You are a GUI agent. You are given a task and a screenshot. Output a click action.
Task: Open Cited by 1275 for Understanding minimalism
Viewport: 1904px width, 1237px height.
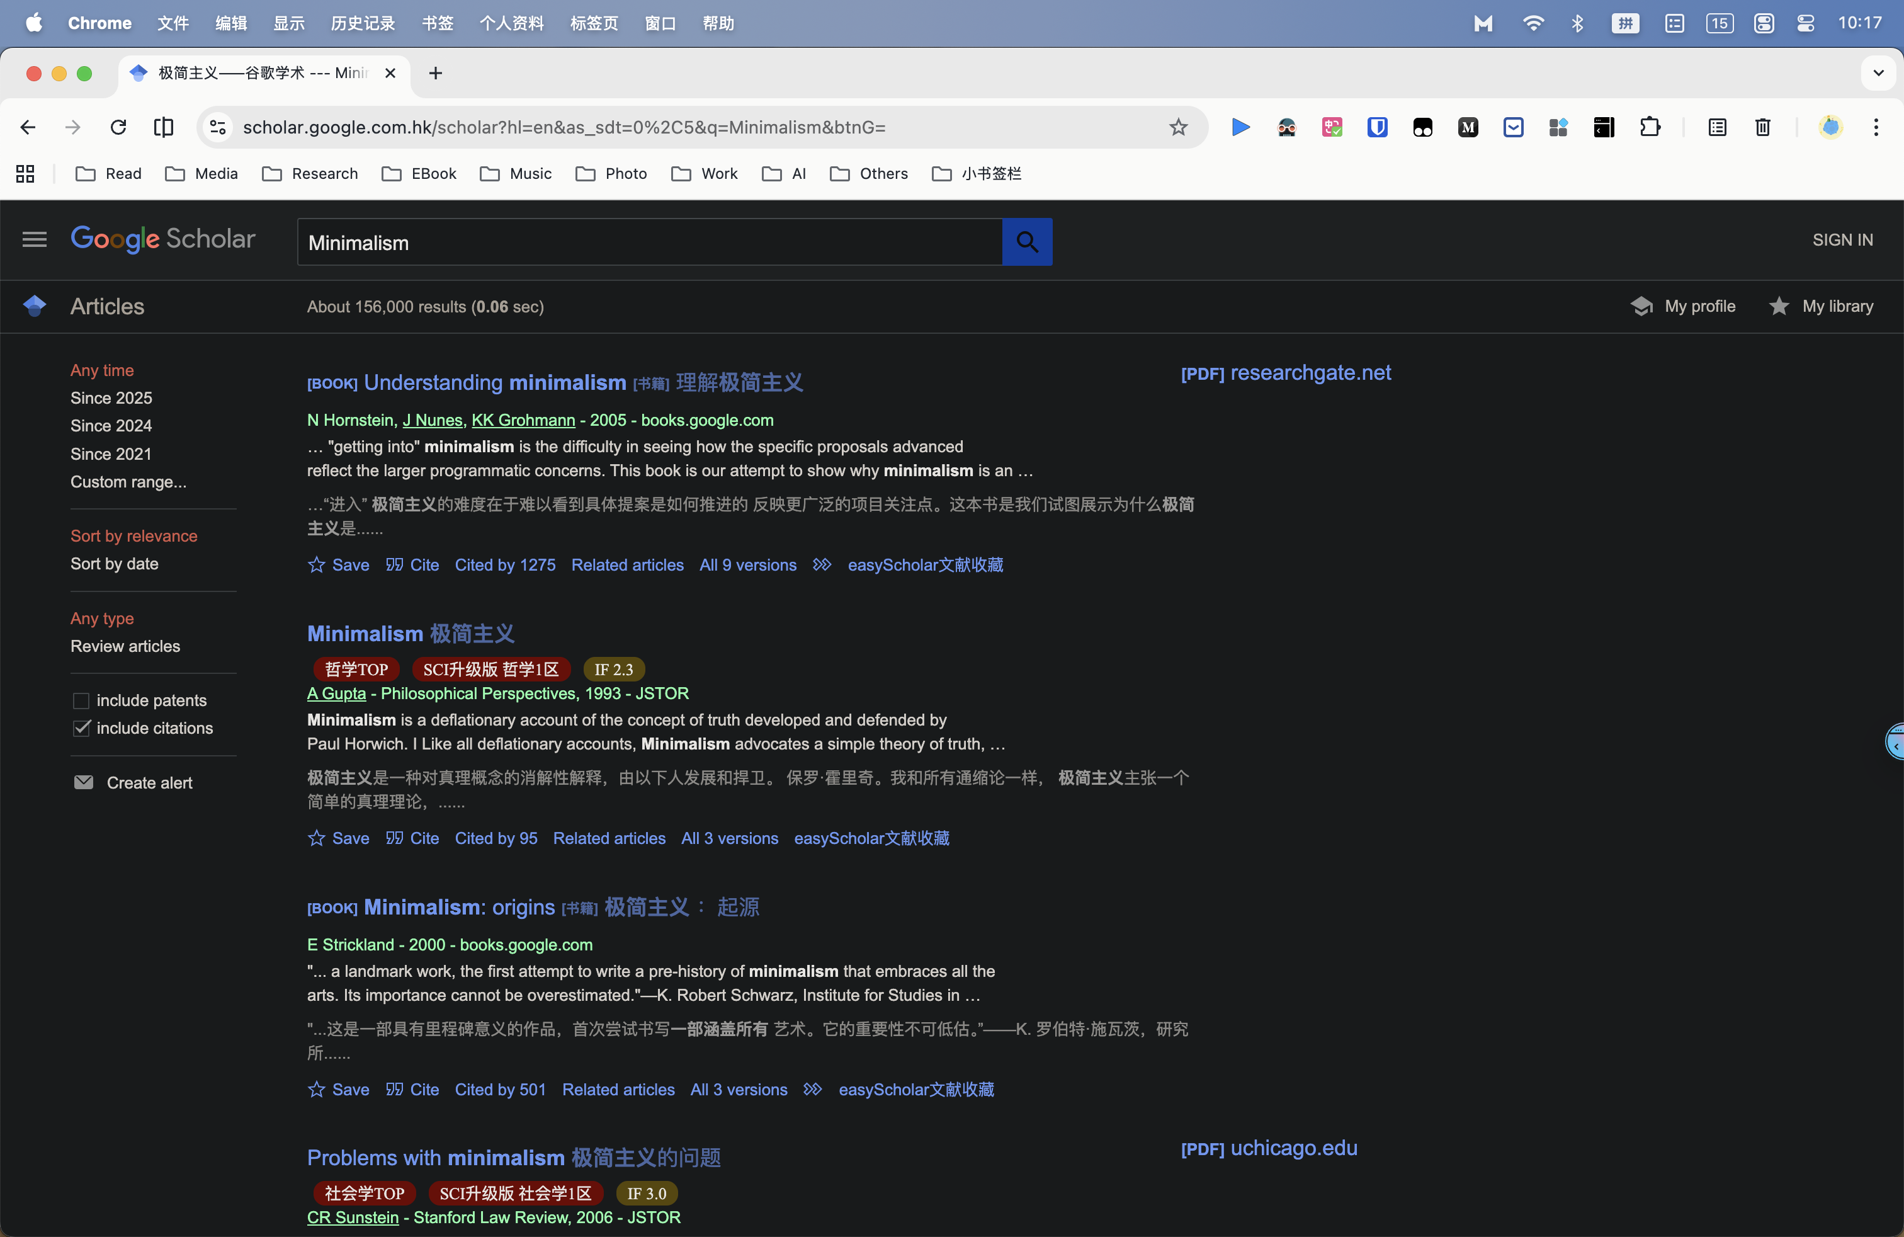pos(505,565)
